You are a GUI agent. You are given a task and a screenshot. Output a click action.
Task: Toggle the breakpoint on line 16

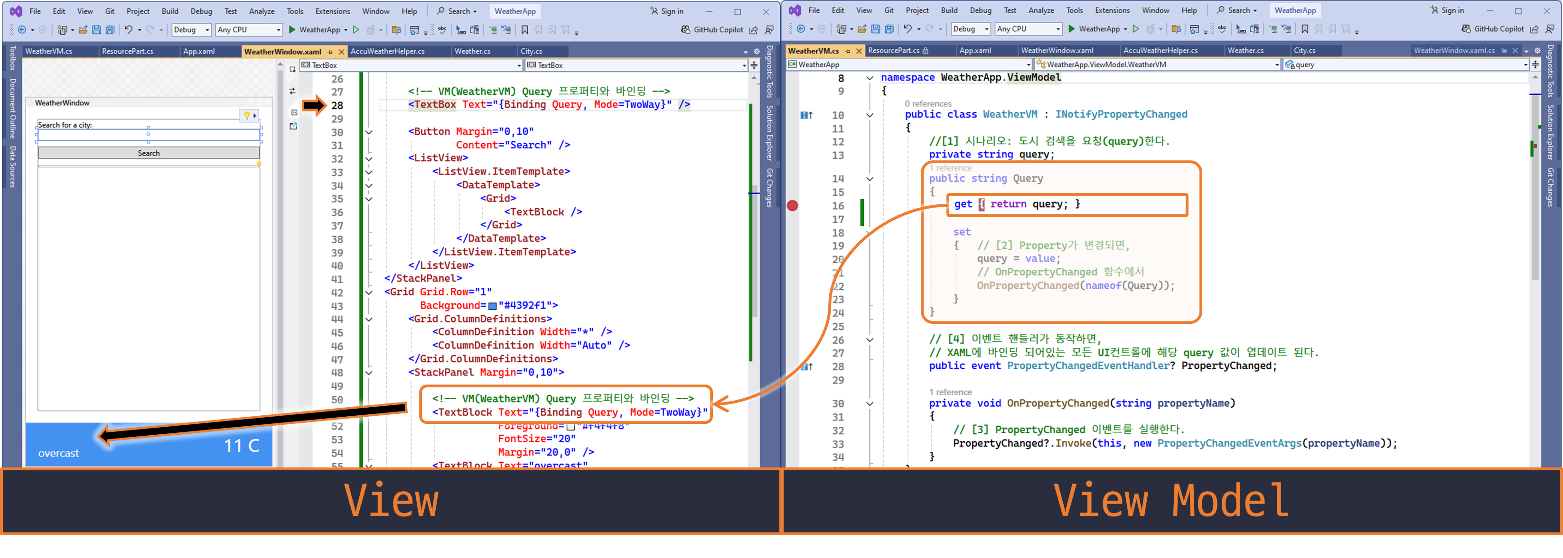click(x=793, y=205)
